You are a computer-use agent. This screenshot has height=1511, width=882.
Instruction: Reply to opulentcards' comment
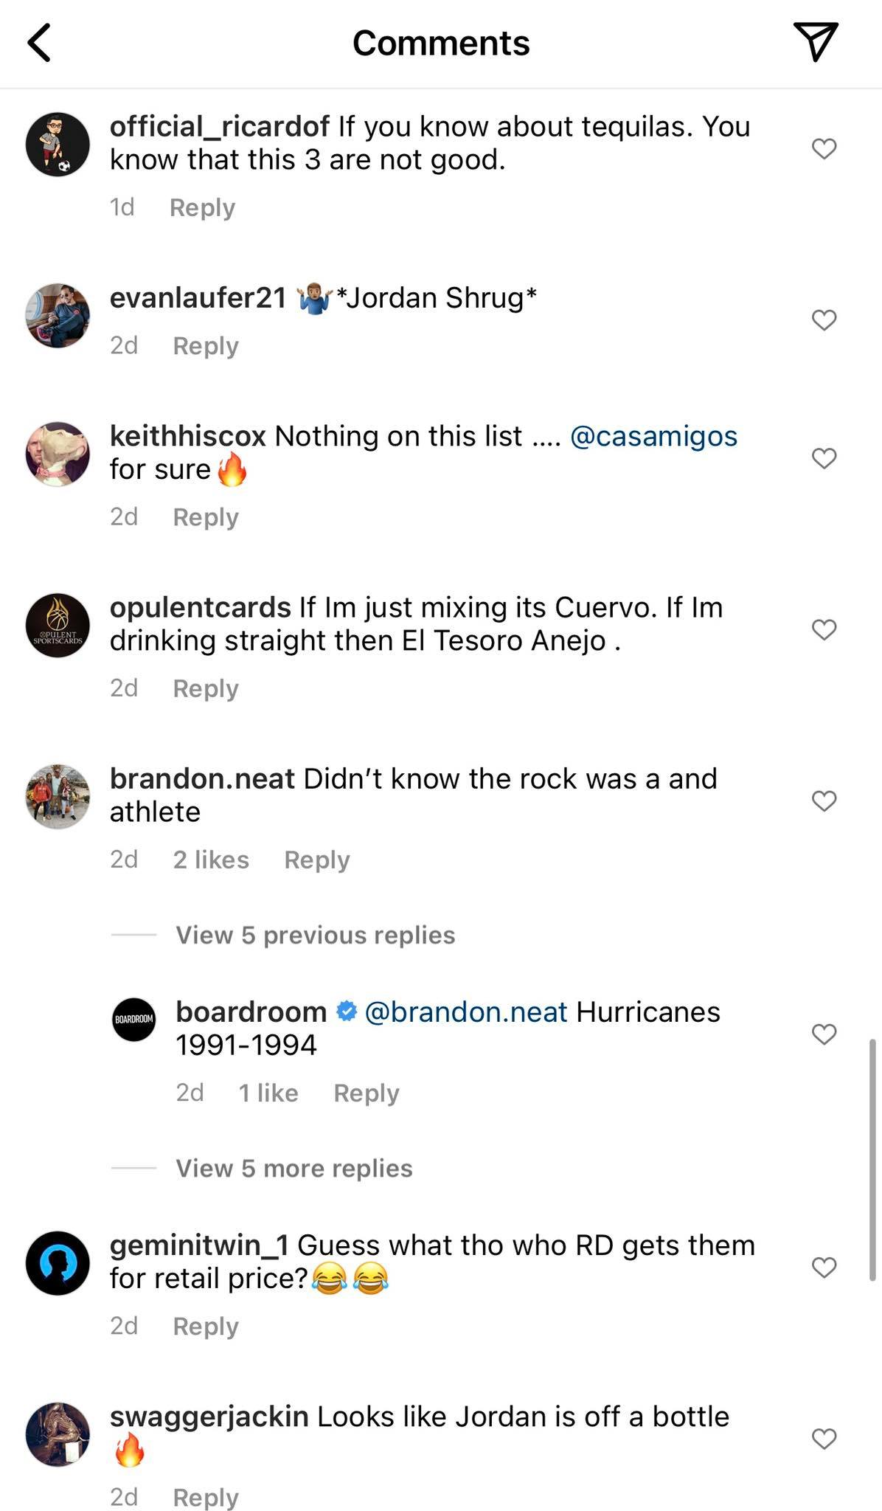pyautogui.click(x=206, y=688)
